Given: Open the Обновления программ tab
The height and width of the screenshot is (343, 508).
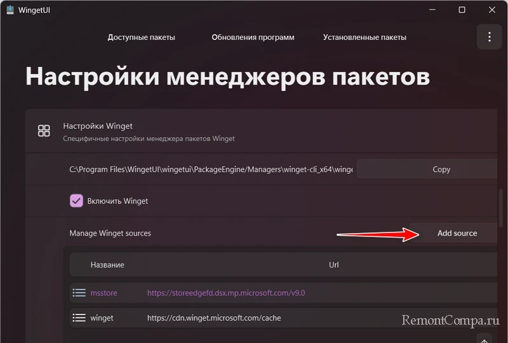Looking at the screenshot, I should [x=253, y=37].
